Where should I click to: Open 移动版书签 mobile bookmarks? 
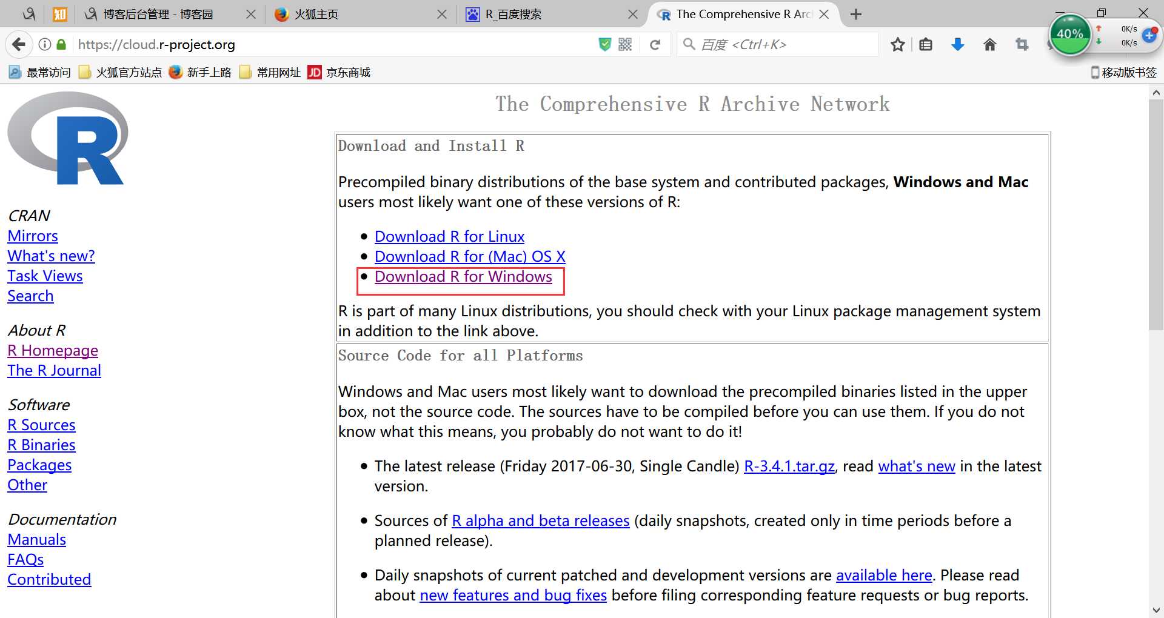1124,72
